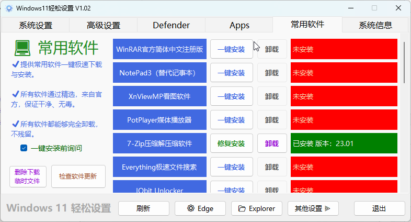The image size is (411, 222).
Task: Click 修复安装 for 7-Zip
Action: (232, 143)
